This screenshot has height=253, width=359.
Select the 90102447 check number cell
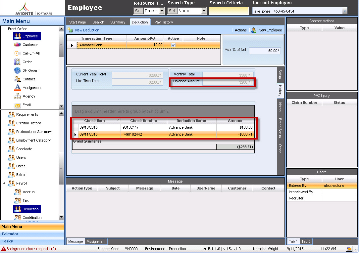144,127
